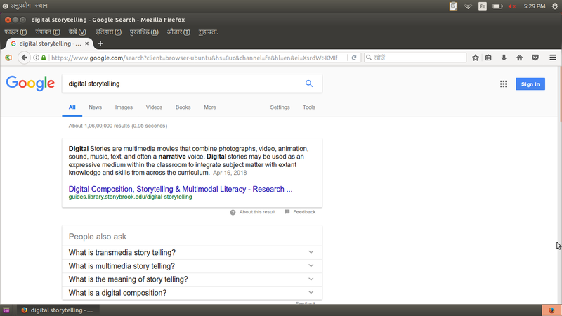The width and height of the screenshot is (562, 316).
Task: Open the More search category dropdown
Action: tap(210, 107)
